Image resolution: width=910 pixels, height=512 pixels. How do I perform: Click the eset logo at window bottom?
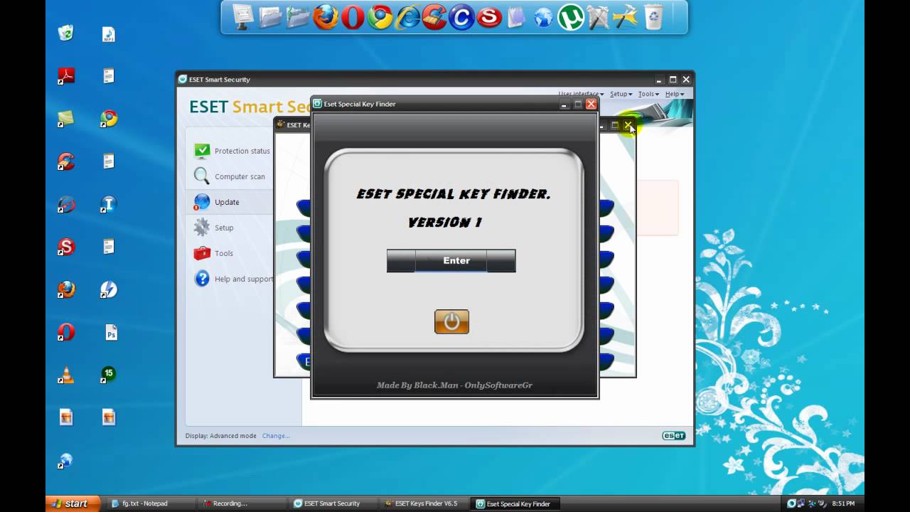674,436
